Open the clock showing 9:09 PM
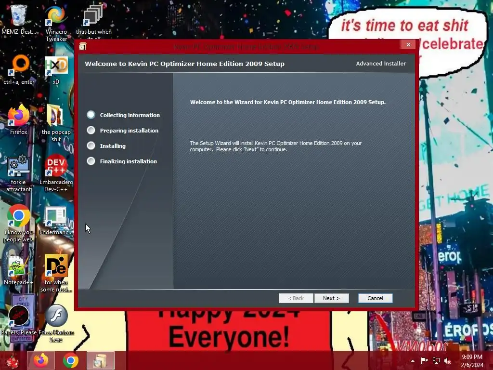The image size is (493, 370). click(472, 361)
